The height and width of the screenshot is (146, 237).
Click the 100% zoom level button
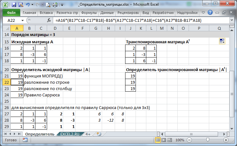pos(180,140)
